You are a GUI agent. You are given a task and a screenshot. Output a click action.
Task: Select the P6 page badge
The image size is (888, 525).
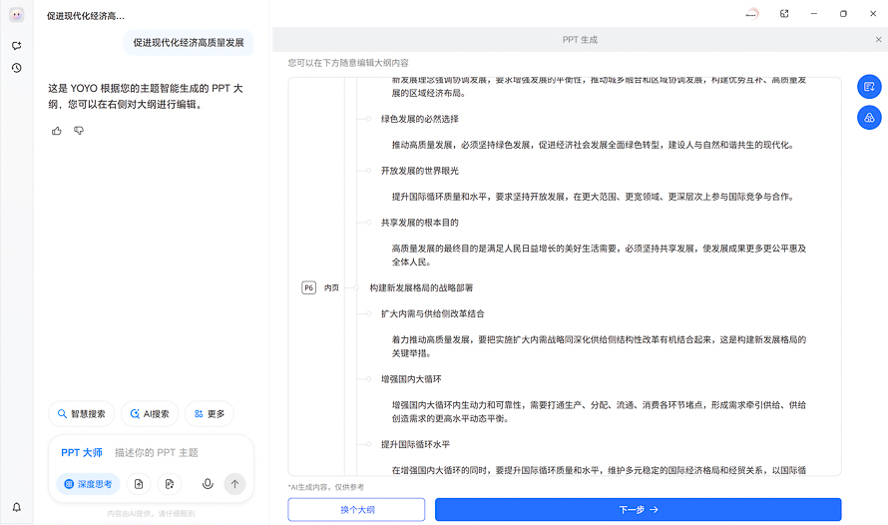(308, 287)
